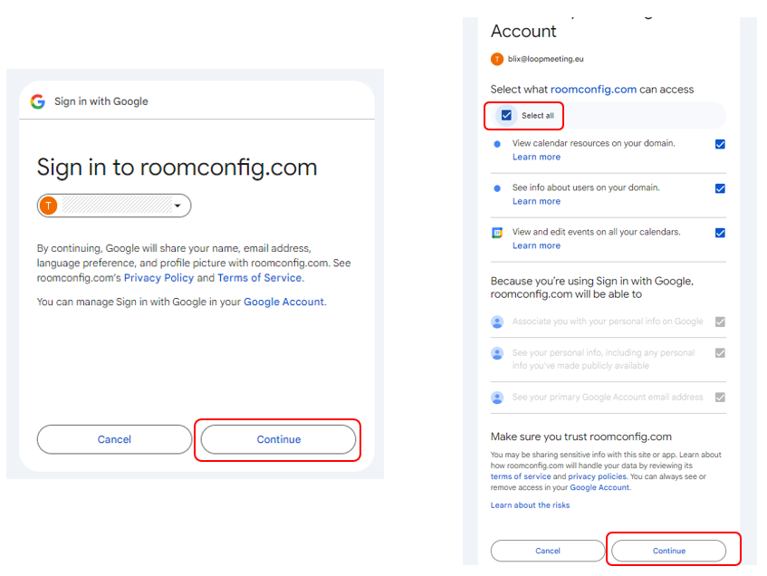Image resolution: width=767 pixels, height=576 pixels.
Task: Click the profile icon beside "Associate you with your personal info"
Action: (x=497, y=322)
